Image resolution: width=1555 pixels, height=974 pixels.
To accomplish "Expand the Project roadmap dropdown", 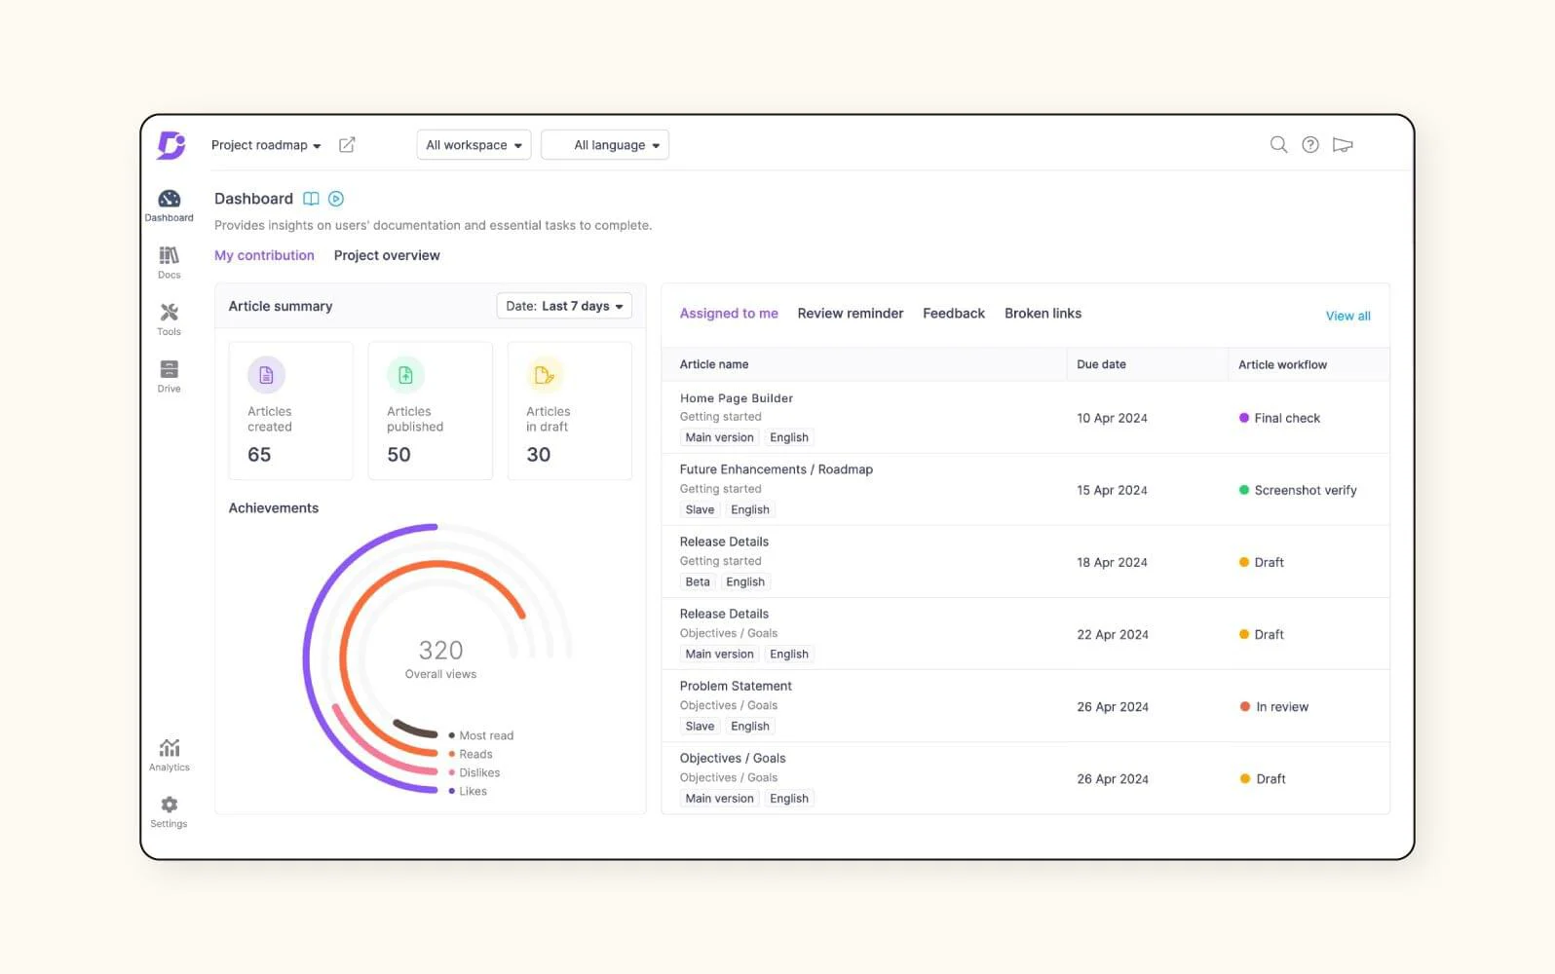I will (266, 145).
